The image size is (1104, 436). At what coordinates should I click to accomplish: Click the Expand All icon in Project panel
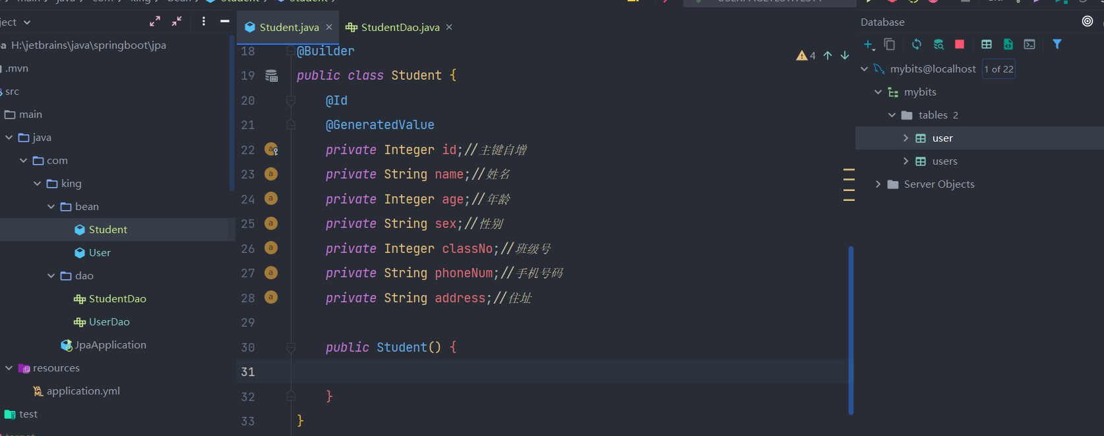click(155, 22)
